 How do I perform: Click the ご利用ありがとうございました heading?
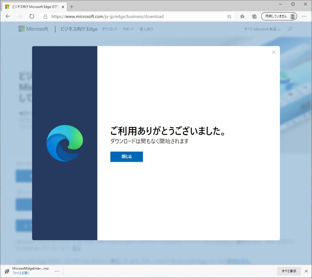[168, 131]
